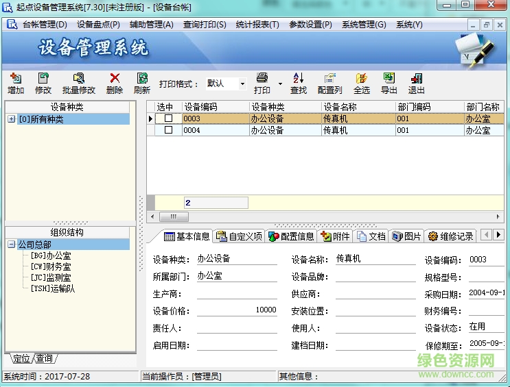Tick the checkbox for device 0004
The height and width of the screenshot is (387, 510).
168,130
